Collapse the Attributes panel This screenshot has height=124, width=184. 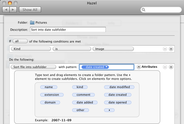pos(139,67)
